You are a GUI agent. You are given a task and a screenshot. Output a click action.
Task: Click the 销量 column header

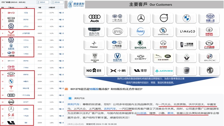(40, 7)
